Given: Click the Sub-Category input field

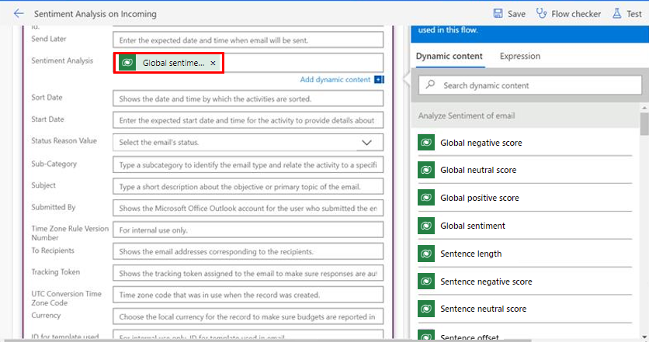Looking at the screenshot, I should 248,165.
